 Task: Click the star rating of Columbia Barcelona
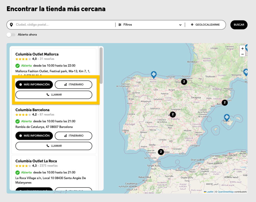pyautogui.click(x=23, y=115)
